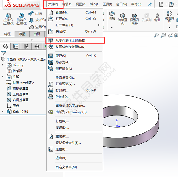This screenshot has width=178, height=177.
Task: Click the Linear Pattern (线性阵列) icon
Action: (x=169, y=14)
